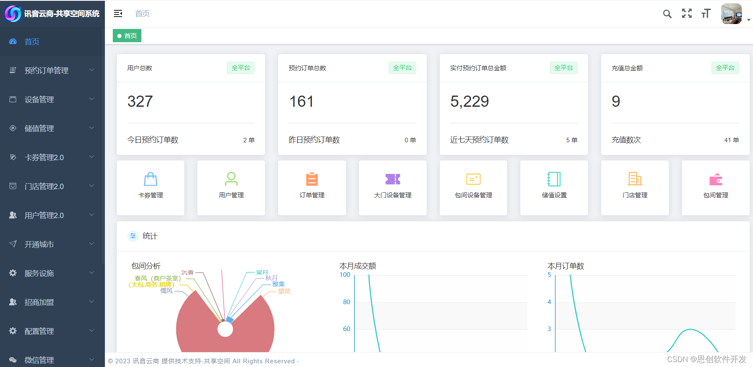Open 大门设备管理 ticket shortcut
The width and height of the screenshot is (753, 367).
393,187
